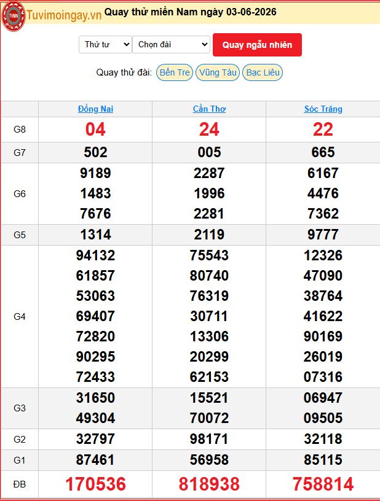
Task: Click the G6 number '2287'
Action: 209,173
